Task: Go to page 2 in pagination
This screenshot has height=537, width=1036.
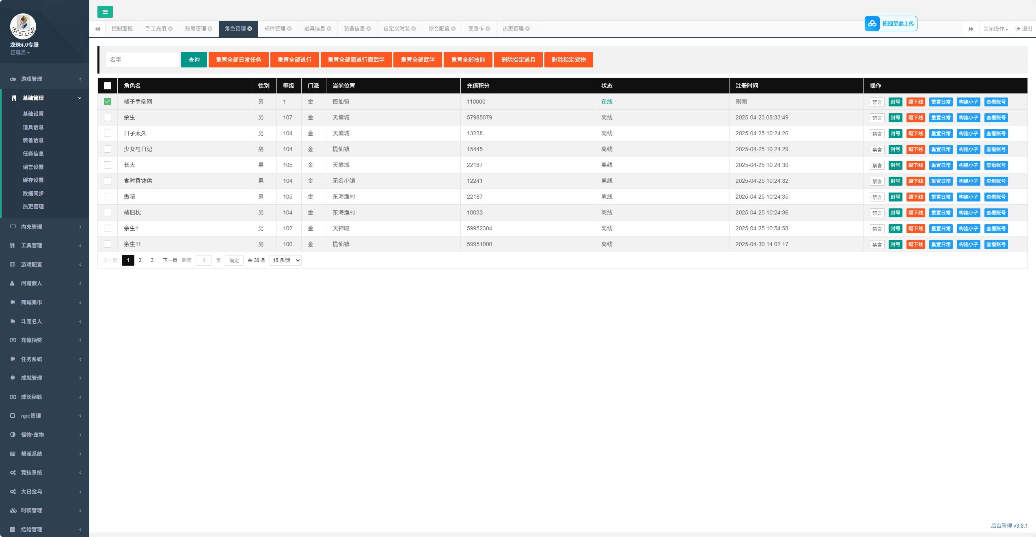Action: point(140,260)
